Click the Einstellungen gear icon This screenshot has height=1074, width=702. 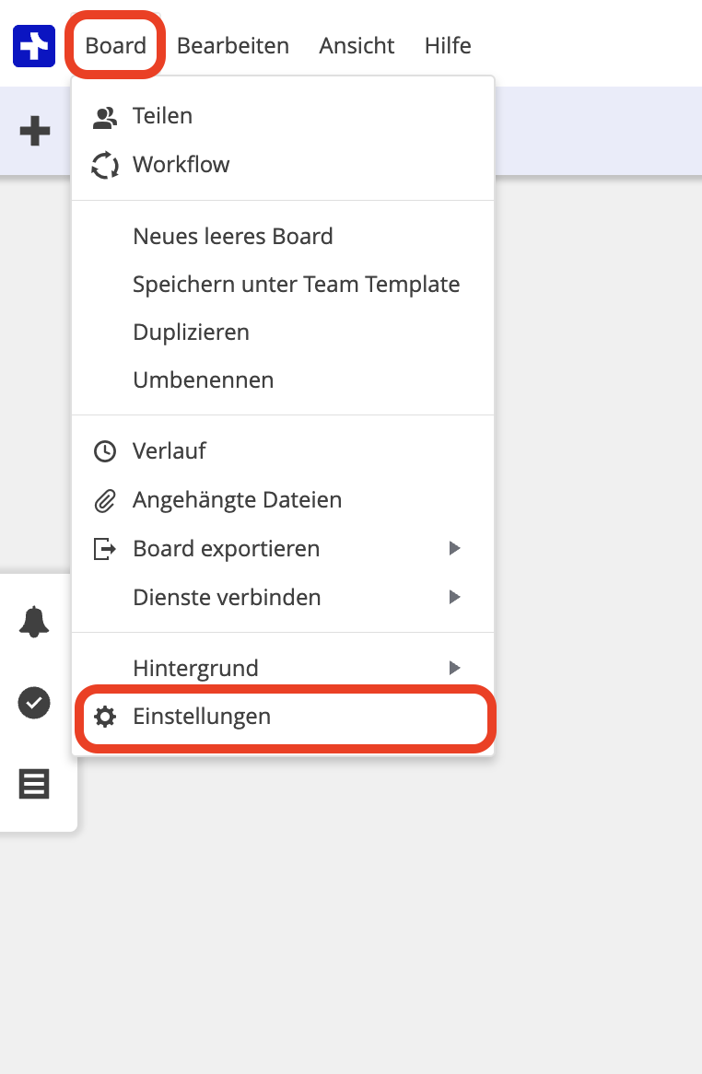pyautogui.click(x=106, y=717)
